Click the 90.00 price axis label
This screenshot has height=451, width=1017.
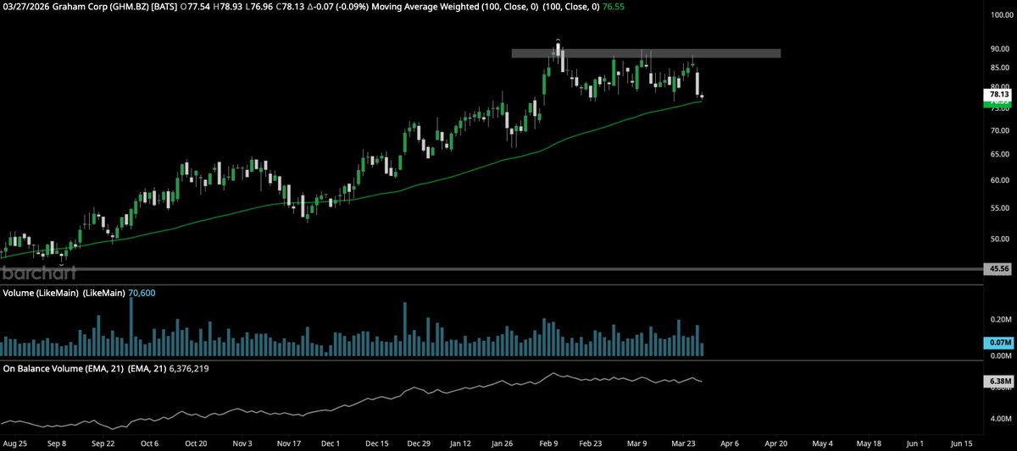tap(1000, 48)
